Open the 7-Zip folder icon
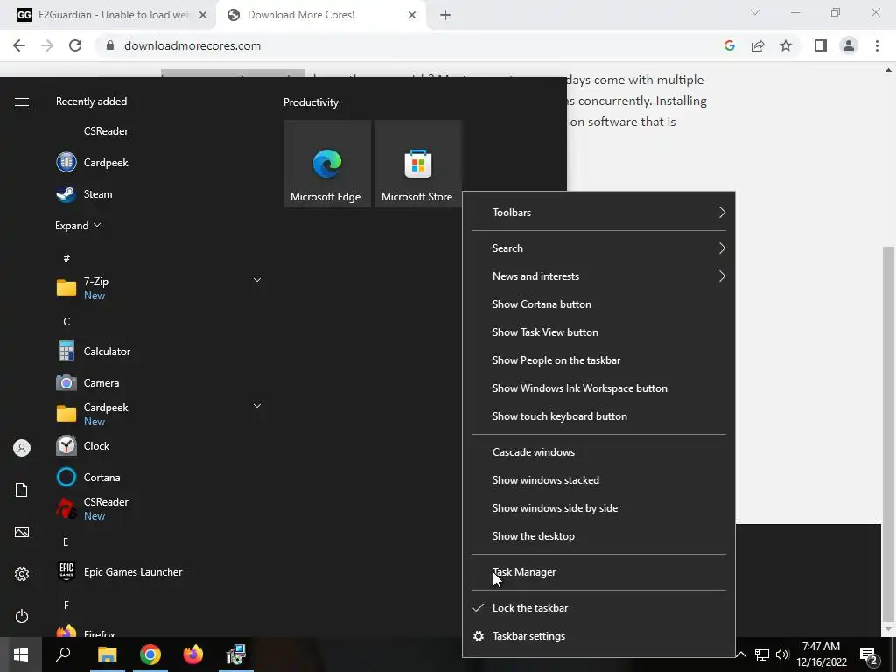896x672 pixels. coord(66,287)
